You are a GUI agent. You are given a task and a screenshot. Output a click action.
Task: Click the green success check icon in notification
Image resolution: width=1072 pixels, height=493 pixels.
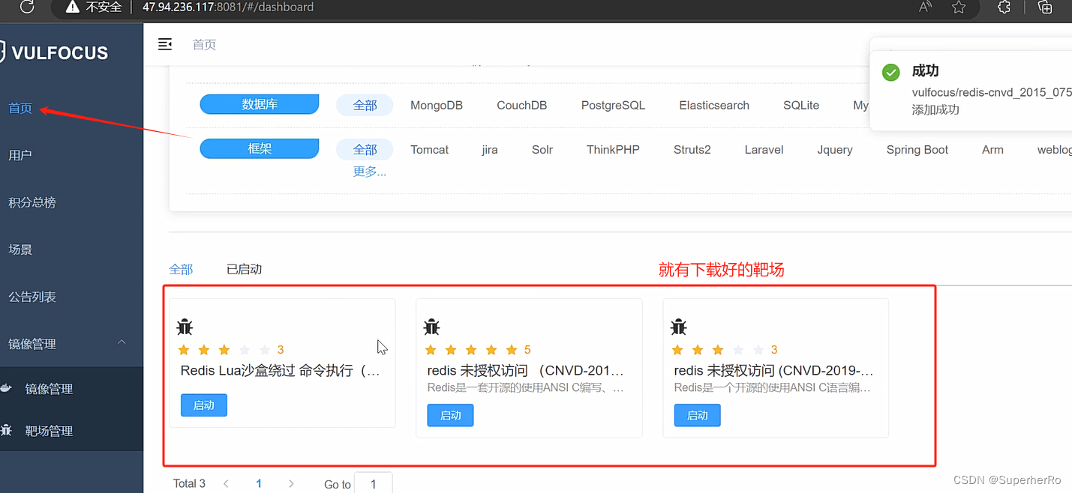890,72
